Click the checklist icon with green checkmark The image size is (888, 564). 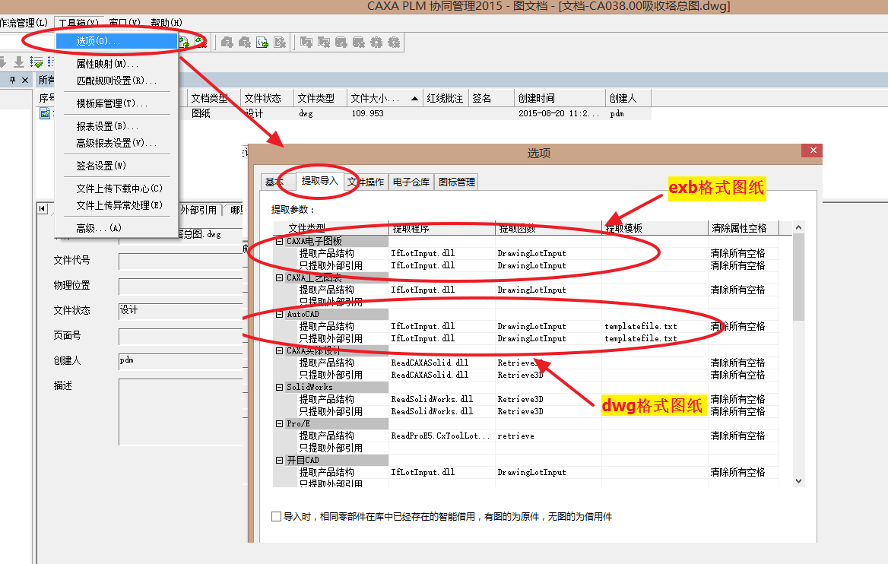(36, 62)
